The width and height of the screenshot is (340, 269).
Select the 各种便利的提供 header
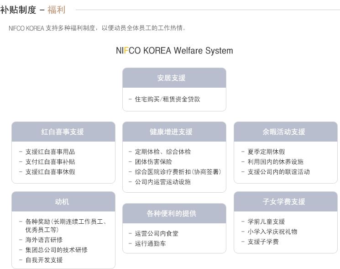(x=174, y=213)
